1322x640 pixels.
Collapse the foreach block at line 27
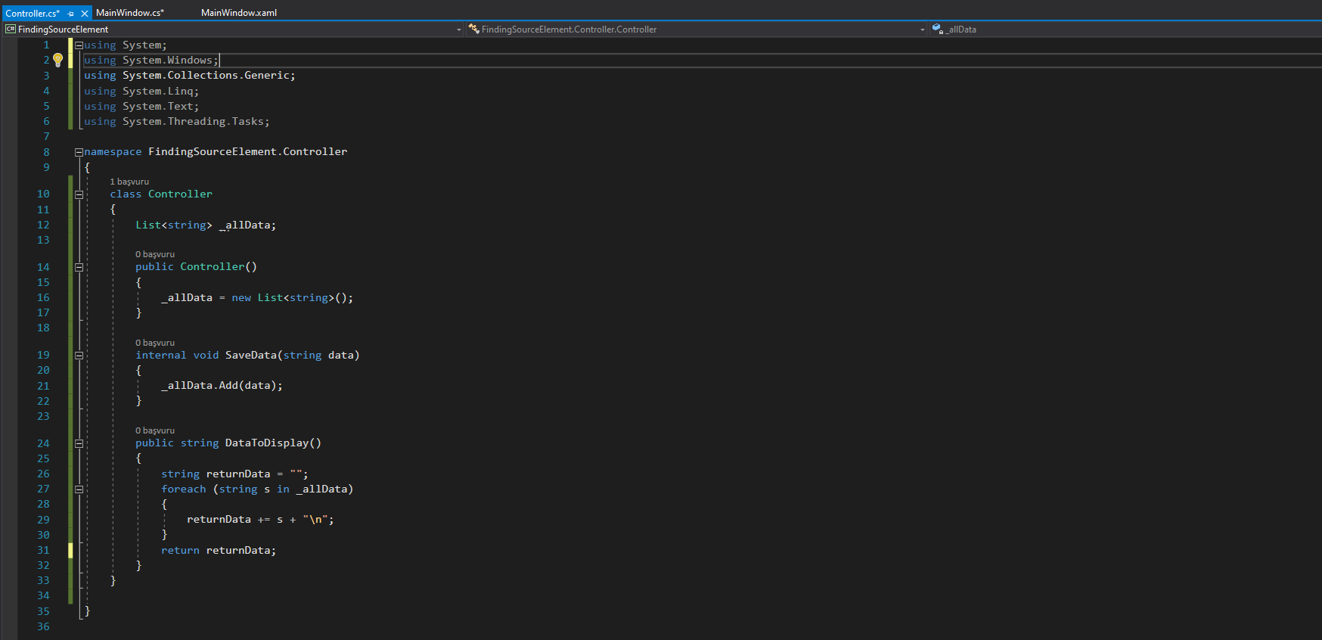click(79, 489)
